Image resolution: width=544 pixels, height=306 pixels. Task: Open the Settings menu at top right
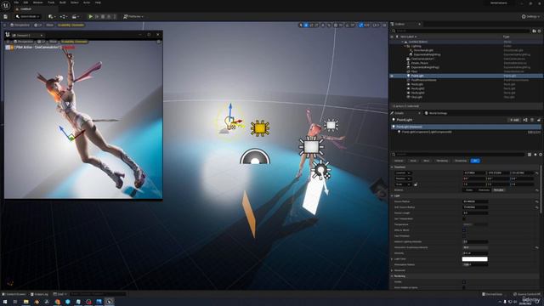click(x=530, y=16)
